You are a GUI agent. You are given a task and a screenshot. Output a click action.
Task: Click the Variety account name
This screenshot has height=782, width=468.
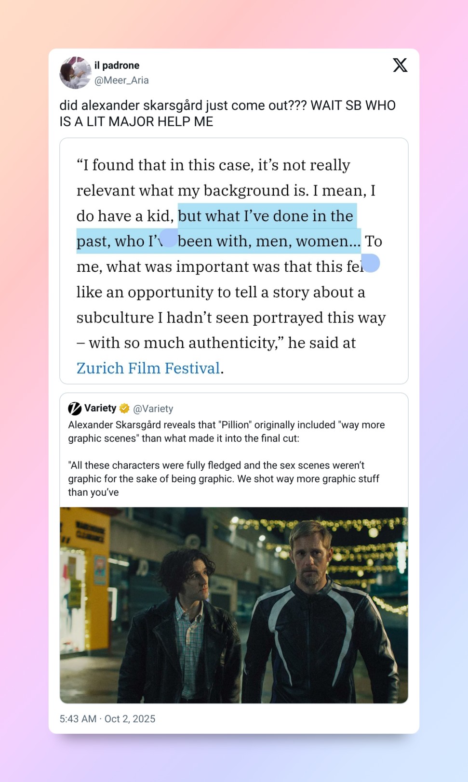pos(100,408)
